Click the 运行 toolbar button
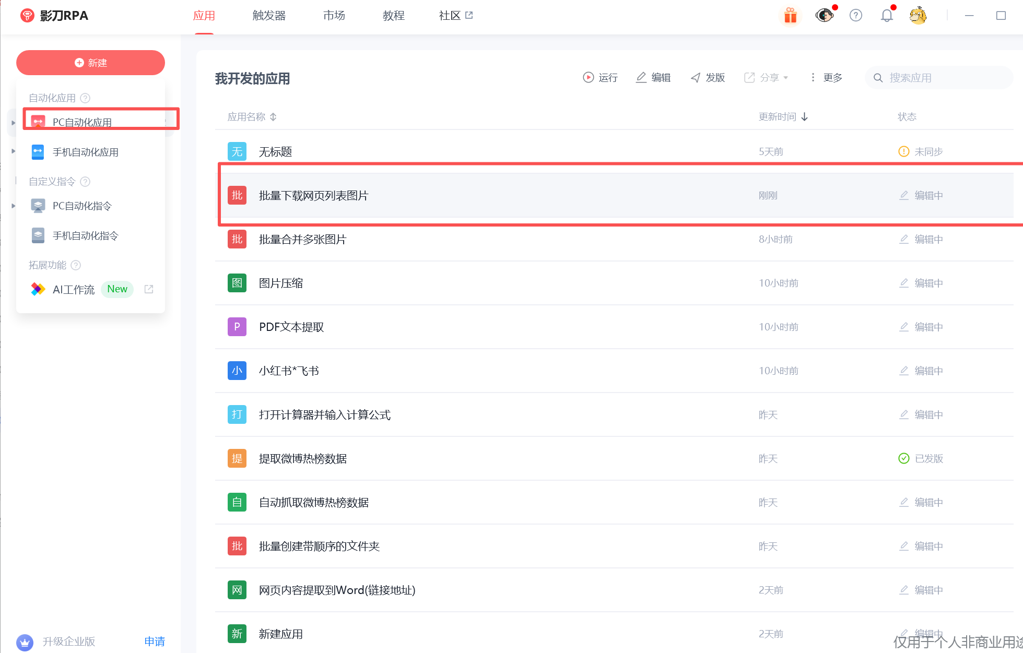 point(600,78)
